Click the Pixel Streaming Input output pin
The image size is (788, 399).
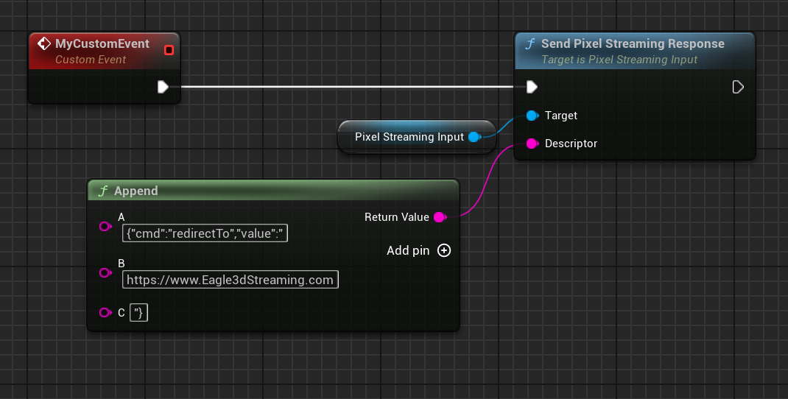[474, 137]
